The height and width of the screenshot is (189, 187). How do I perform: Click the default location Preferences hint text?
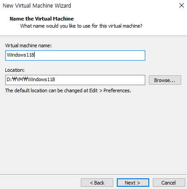68,90
